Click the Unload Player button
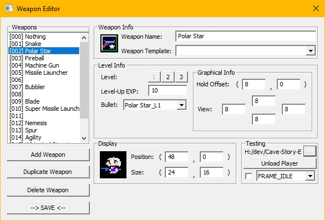 [x=280, y=163]
